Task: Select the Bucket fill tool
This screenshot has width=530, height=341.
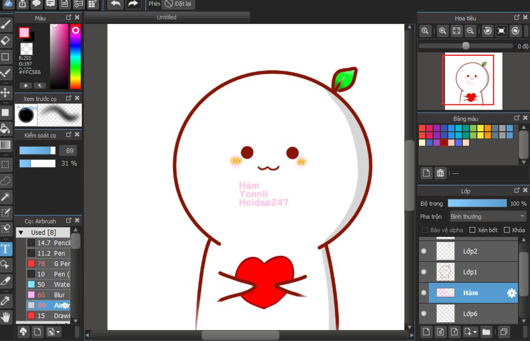Action: click(x=6, y=129)
